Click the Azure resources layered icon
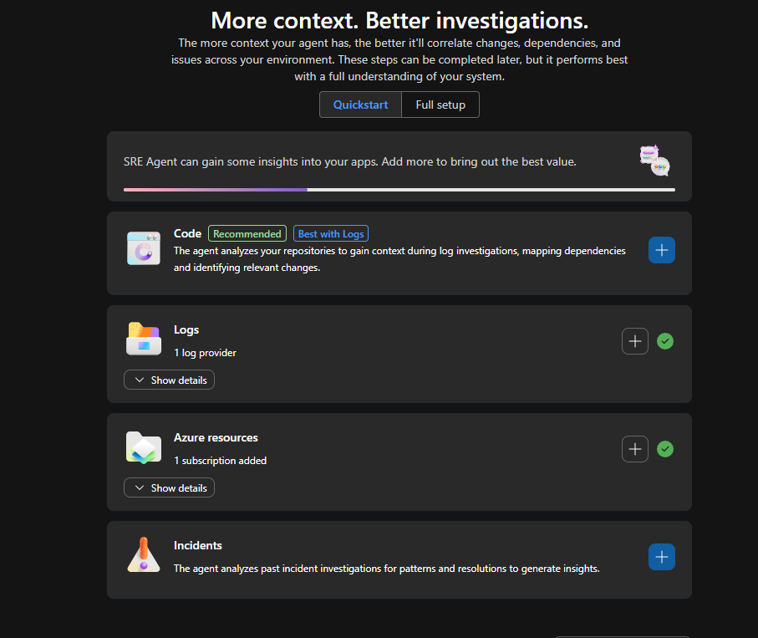The height and width of the screenshot is (638, 758). 144,447
